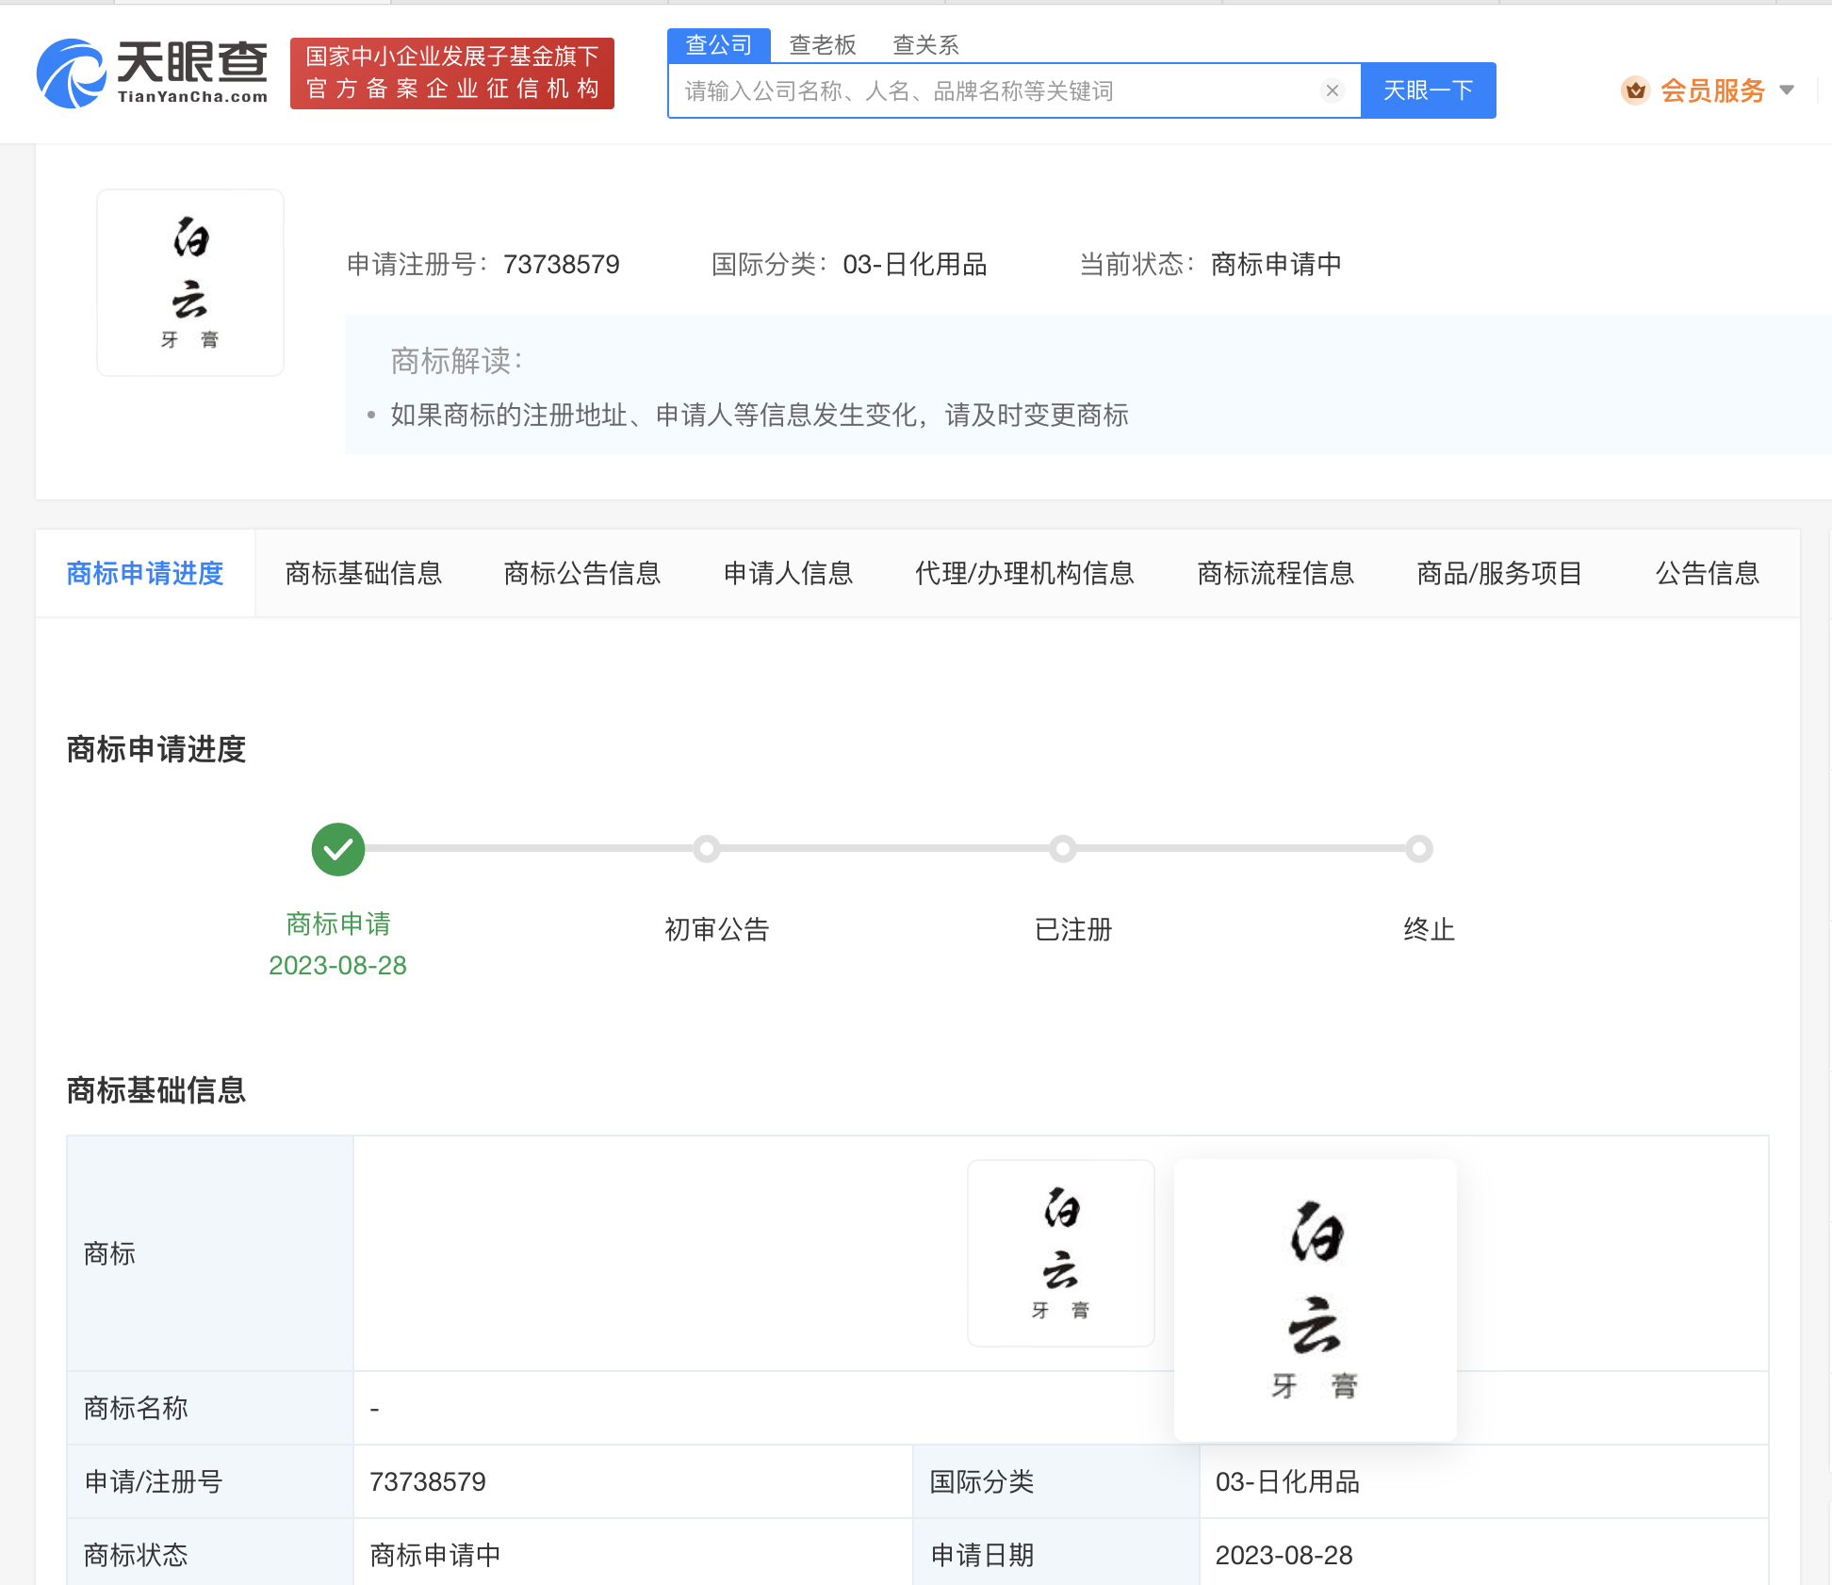Click the 终止 progress step circle
The image size is (1832, 1585).
pos(1419,849)
